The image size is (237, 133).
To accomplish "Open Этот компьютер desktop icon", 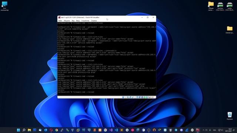I will (x=4, y=6).
